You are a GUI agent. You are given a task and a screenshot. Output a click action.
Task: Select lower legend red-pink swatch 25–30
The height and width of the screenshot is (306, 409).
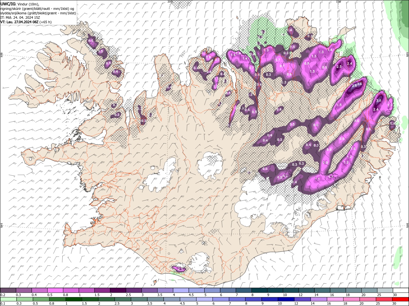click(384, 299)
